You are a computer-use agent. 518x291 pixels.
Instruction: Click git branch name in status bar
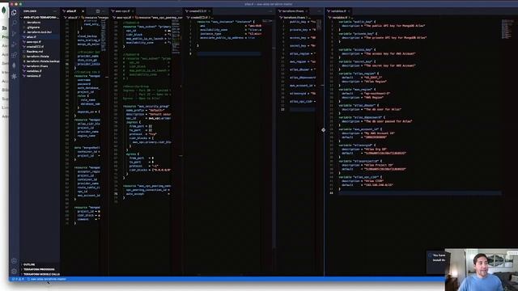pyautogui.click(x=47, y=279)
